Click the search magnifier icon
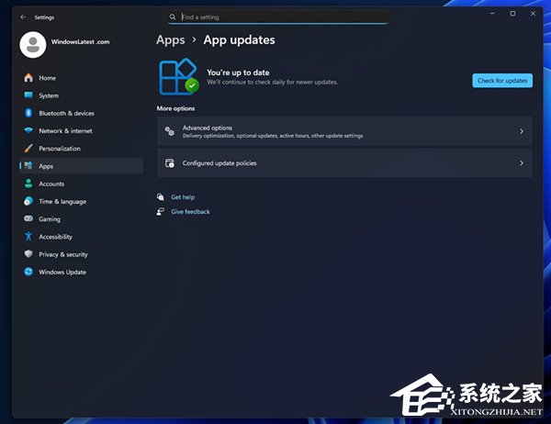The height and width of the screenshot is (424, 551). [x=173, y=17]
